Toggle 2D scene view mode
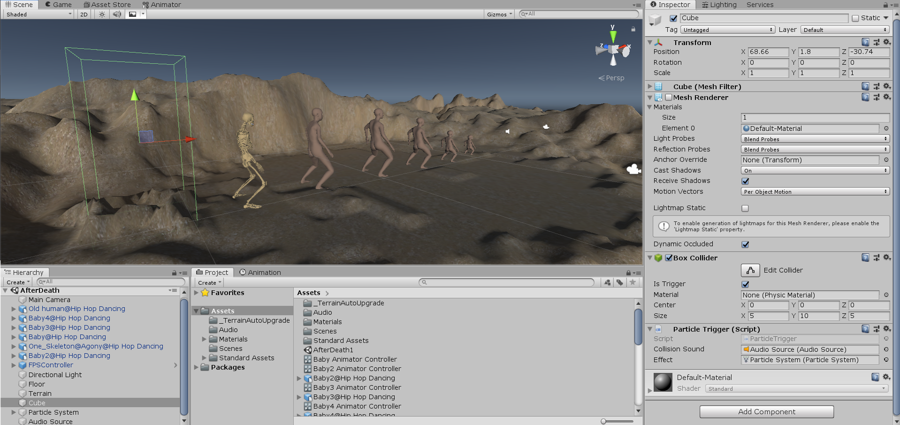Screen dimensions: 900x425 [84, 14]
